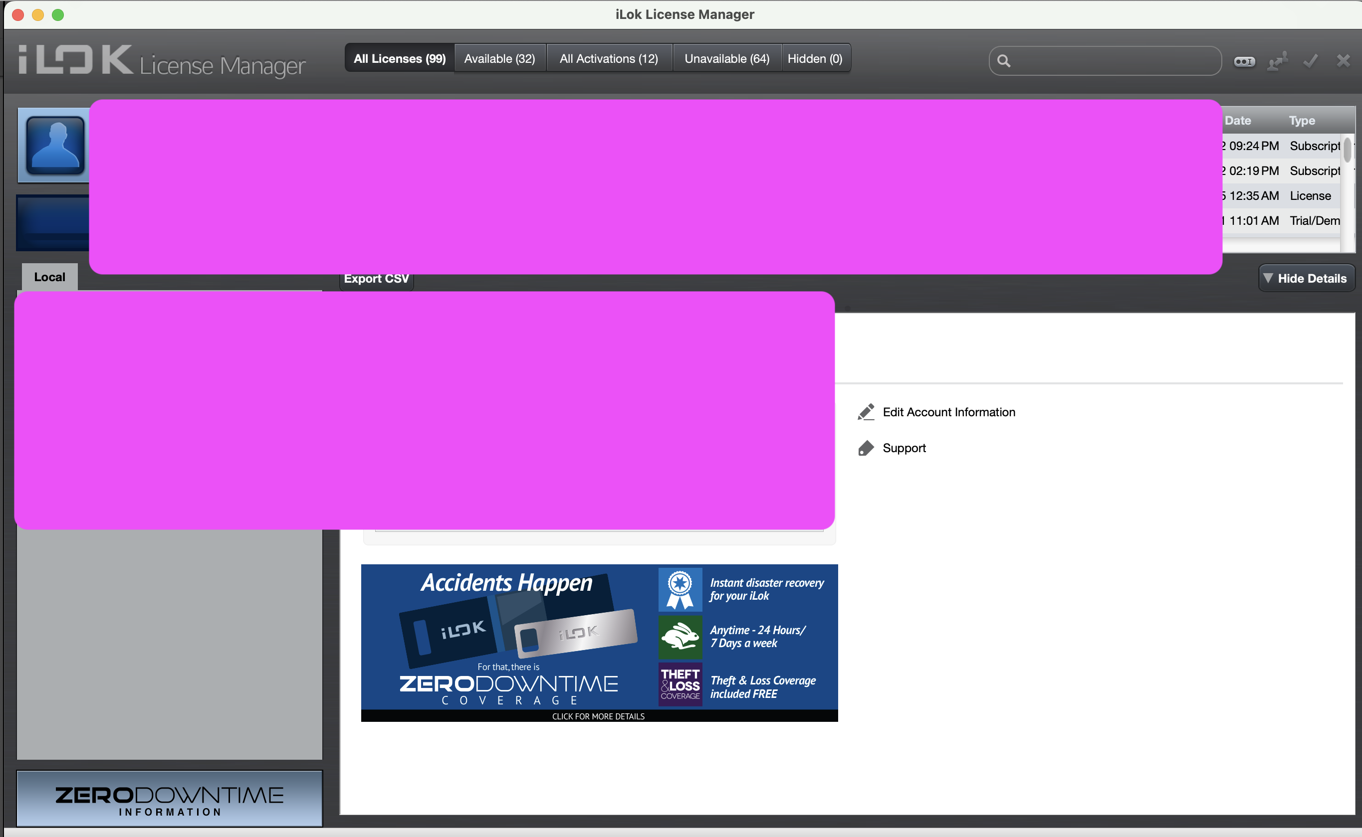Click the user account avatar icon
Viewport: 1362px width, 837px height.
click(x=55, y=145)
